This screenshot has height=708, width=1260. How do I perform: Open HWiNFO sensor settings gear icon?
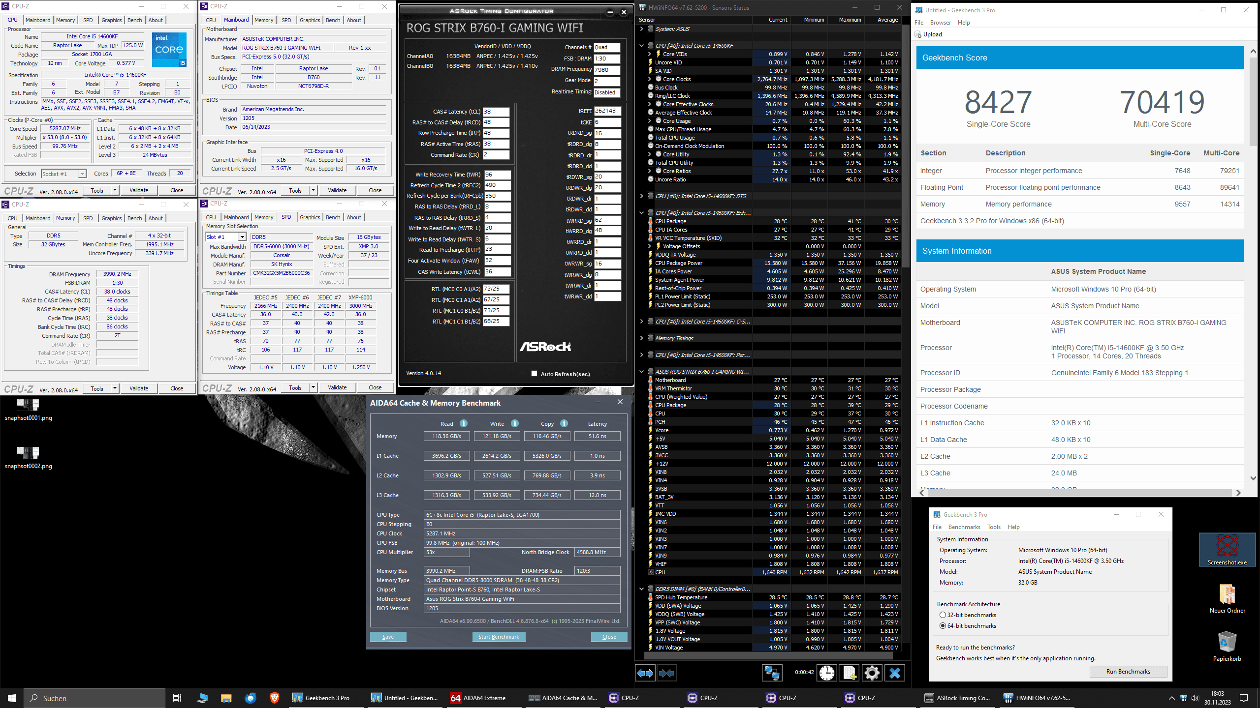tap(872, 673)
